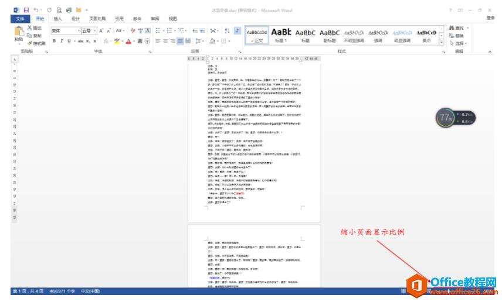
Task: Switch to the Design (设计) tab
Action: click(x=75, y=19)
